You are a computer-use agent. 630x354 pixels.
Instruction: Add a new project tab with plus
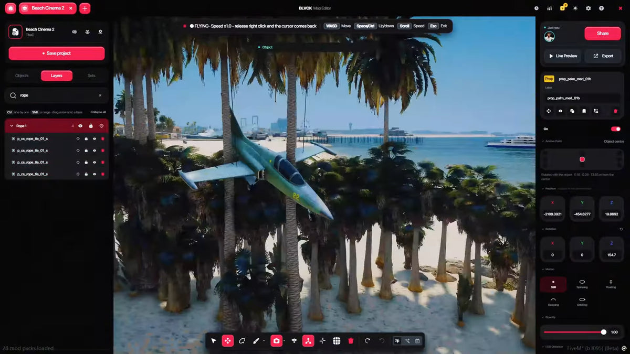click(x=85, y=8)
